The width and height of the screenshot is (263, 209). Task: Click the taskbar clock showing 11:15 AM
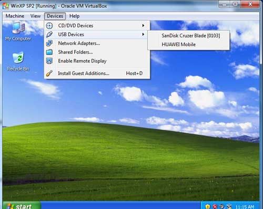[x=245, y=207]
